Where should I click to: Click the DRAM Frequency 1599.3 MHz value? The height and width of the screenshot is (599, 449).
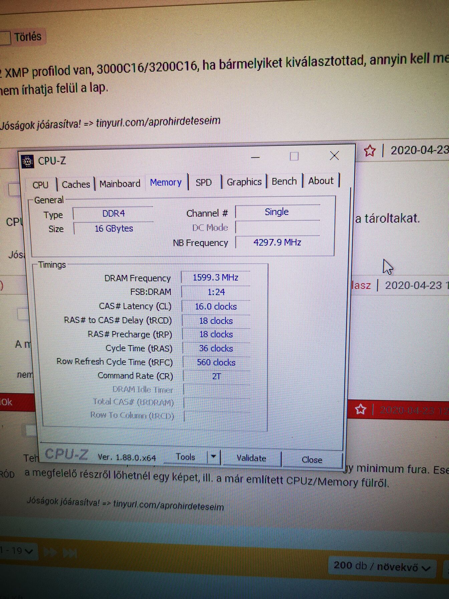(216, 278)
